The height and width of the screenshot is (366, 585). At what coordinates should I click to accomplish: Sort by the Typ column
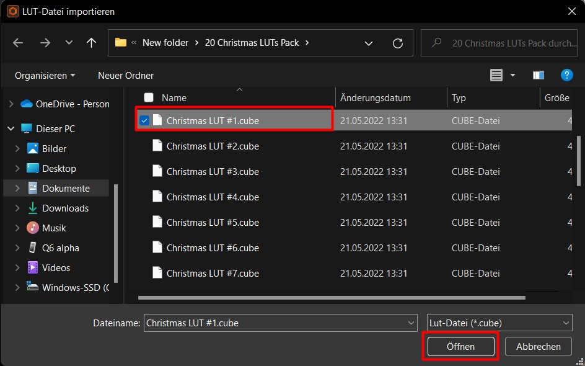click(x=459, y=98)
